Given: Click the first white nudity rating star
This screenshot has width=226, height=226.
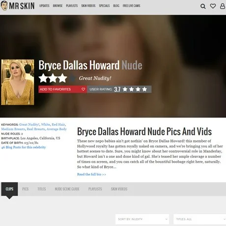Looking at the screenshot, I should (x=43, y=78).
